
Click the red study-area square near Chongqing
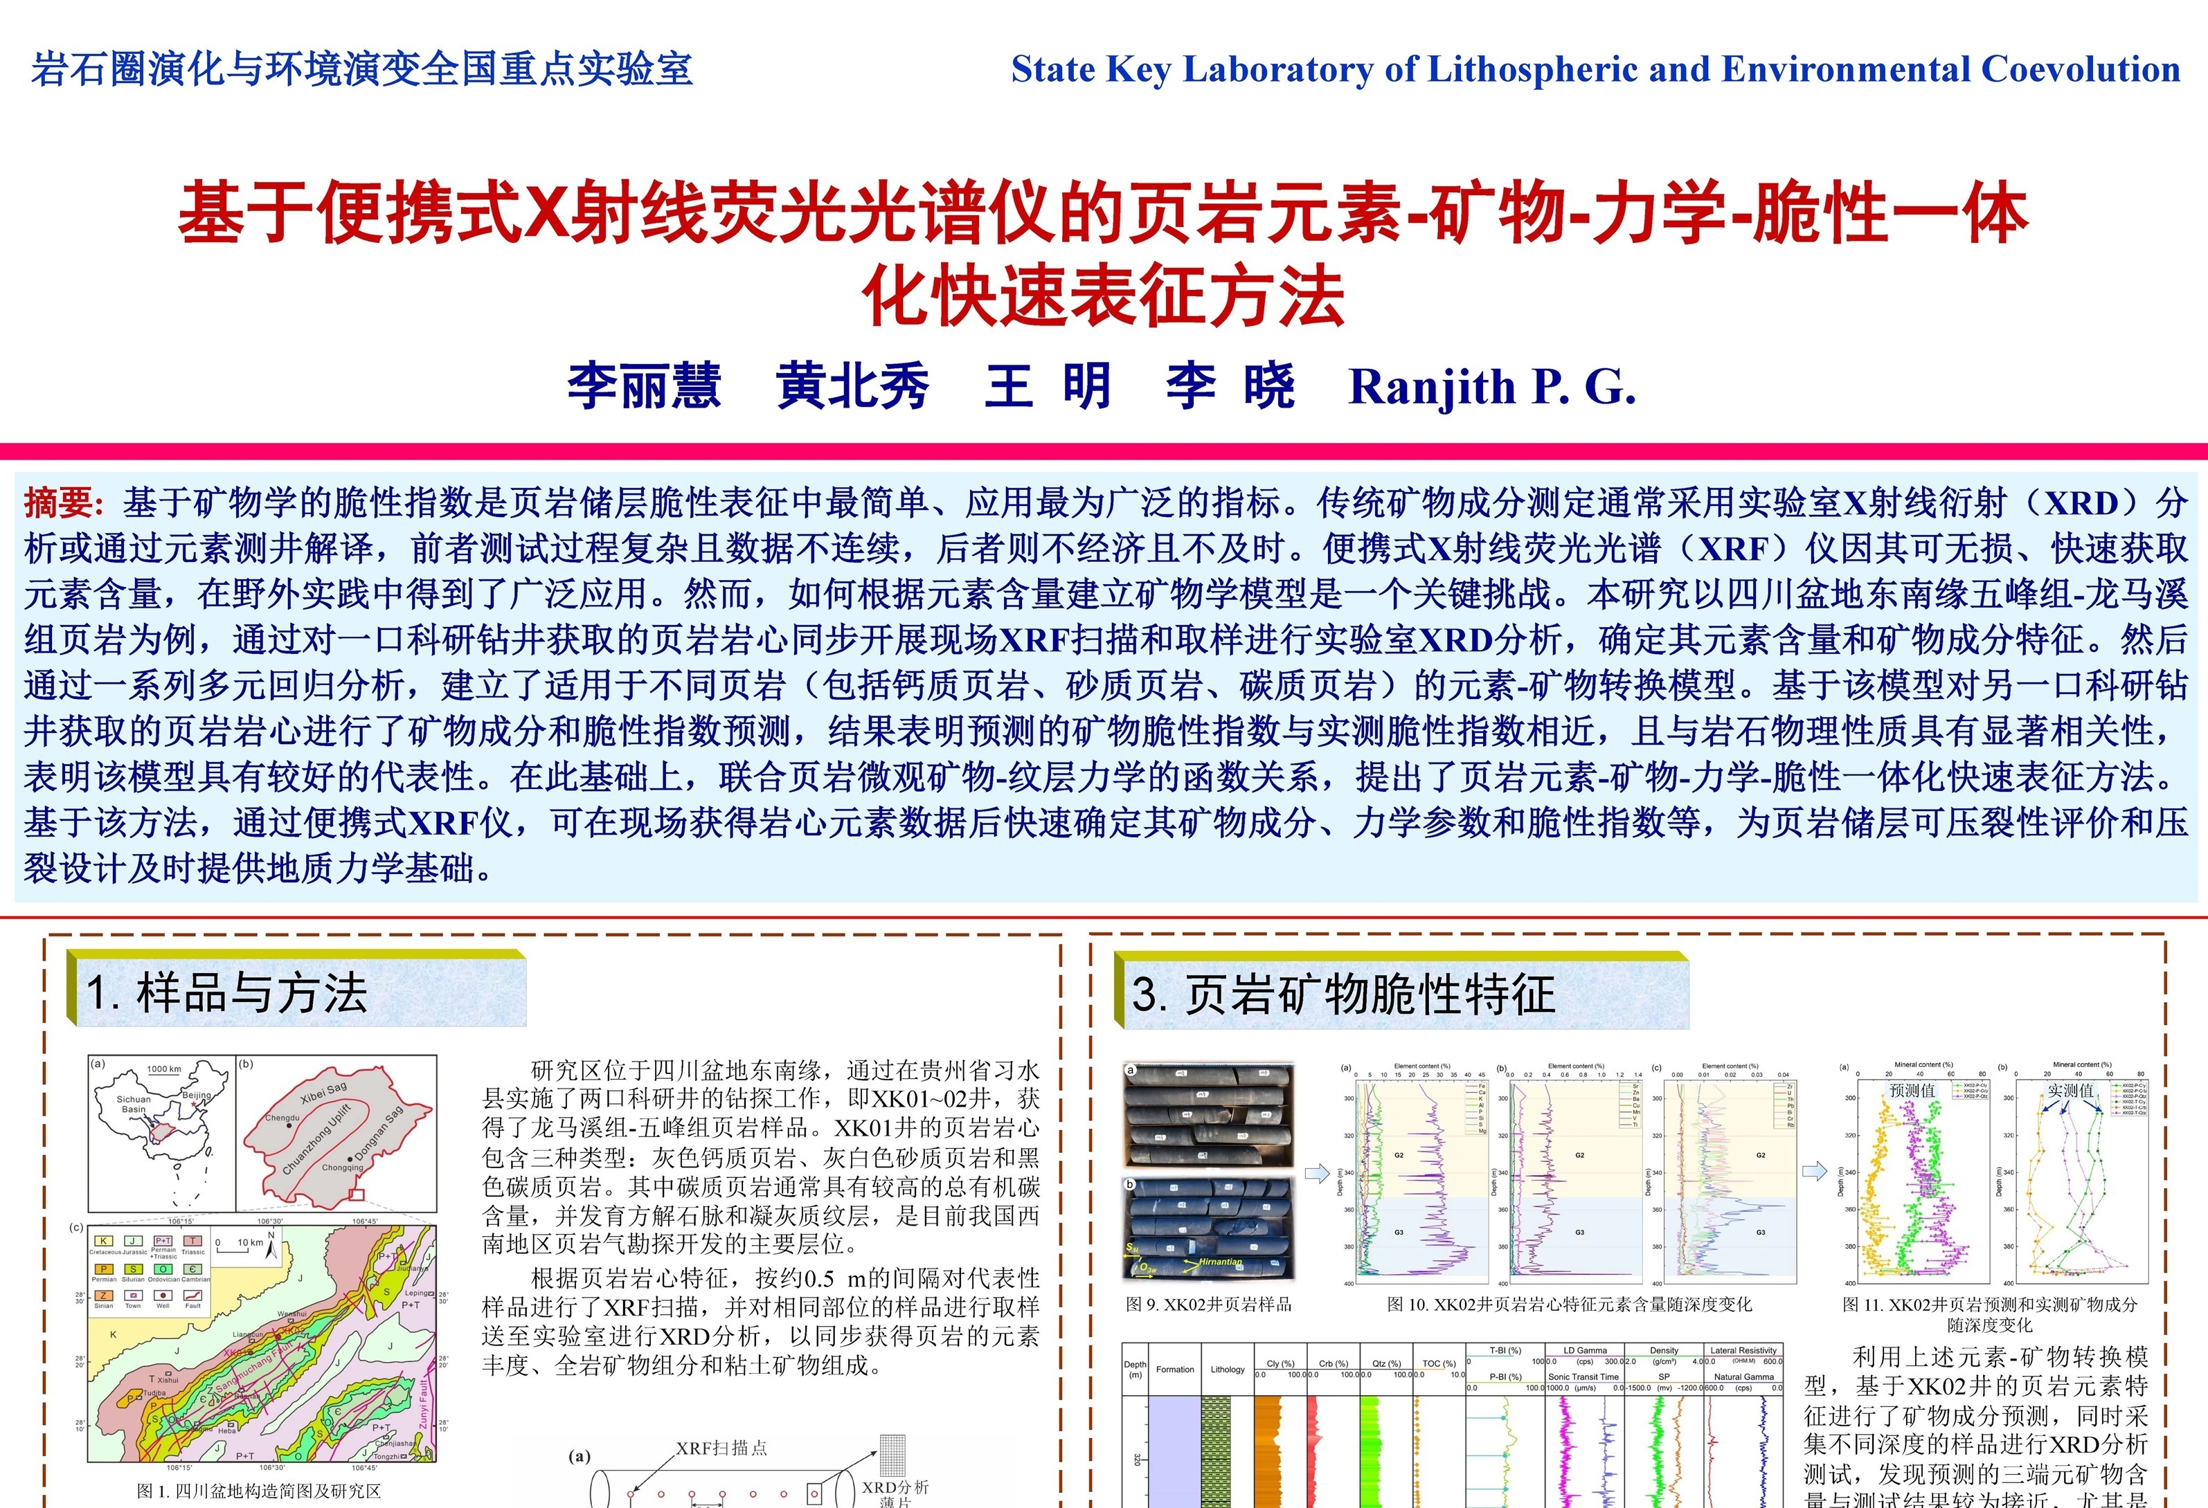[x=357, y=1194]
